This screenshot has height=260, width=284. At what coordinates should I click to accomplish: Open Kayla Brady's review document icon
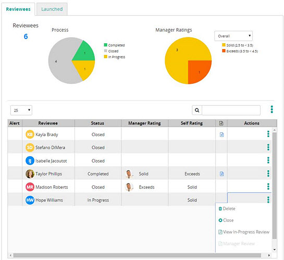click(x=221, y=134)
